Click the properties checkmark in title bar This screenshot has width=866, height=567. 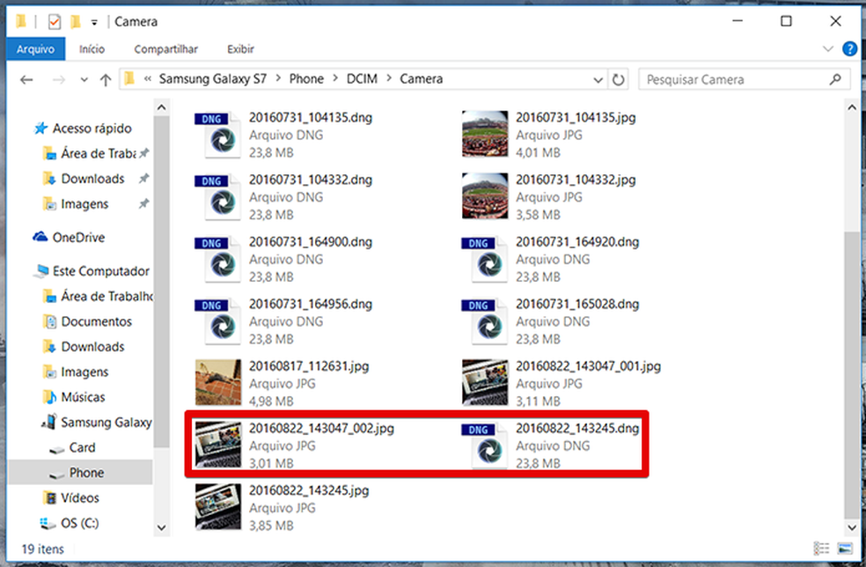[x=55, y=21]
